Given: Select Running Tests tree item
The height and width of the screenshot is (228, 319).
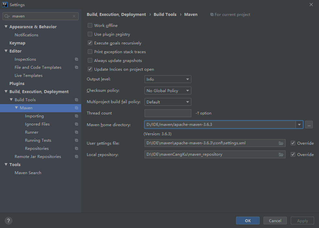Looking at the screenshot, I should [38, 140].
